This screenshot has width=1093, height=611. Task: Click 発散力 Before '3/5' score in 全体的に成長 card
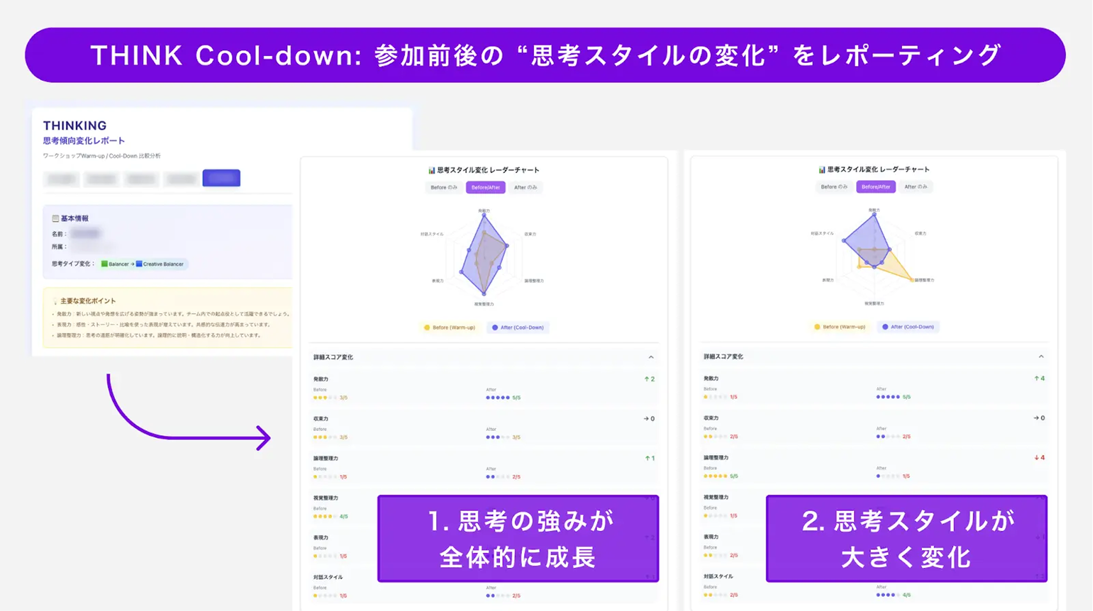point(343,398)
